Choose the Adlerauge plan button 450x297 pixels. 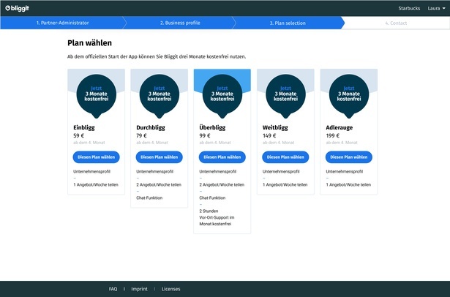click(348, 157)
